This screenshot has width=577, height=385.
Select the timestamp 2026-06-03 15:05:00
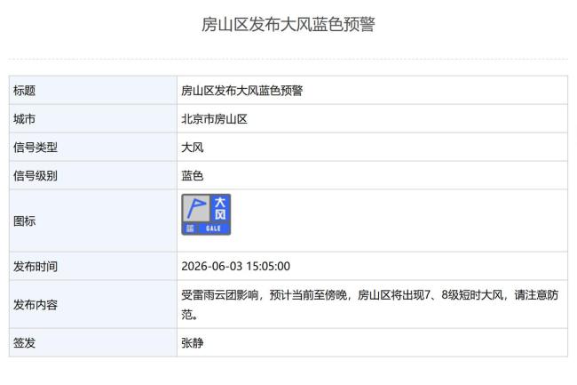[235, 267]
